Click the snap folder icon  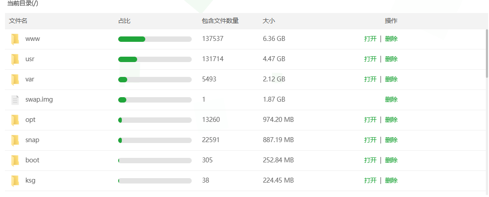click(x=15, y=140)
